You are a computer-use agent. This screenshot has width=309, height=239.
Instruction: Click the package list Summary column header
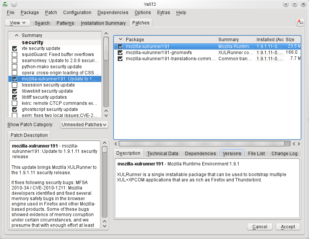[235, 40]
